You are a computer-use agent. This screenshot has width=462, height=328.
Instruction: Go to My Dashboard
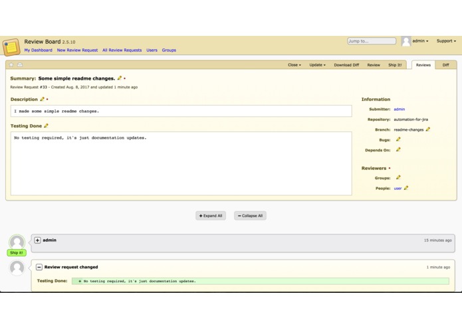point(39,50)
